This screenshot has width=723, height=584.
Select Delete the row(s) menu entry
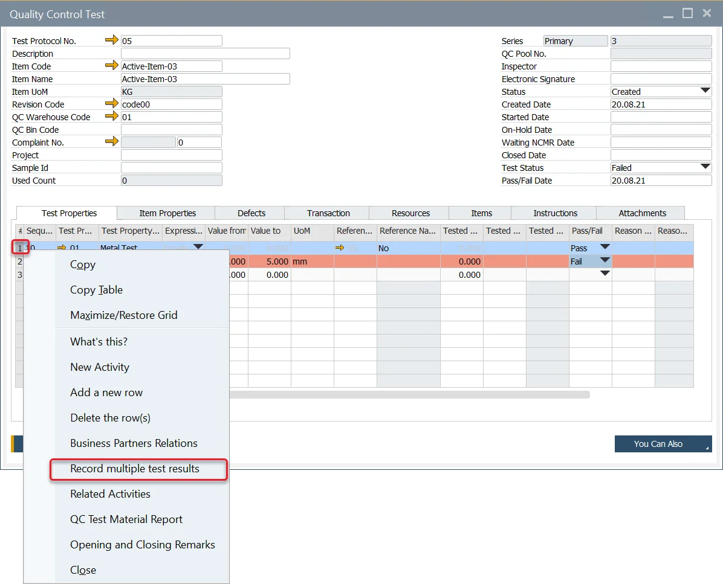pos(110,418)
